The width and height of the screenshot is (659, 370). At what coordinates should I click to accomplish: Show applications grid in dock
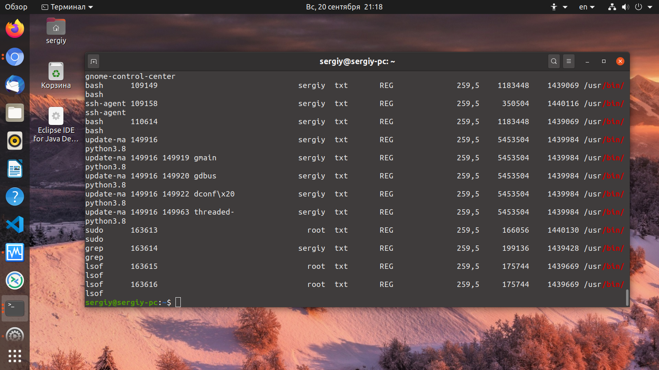coord(15,356)
